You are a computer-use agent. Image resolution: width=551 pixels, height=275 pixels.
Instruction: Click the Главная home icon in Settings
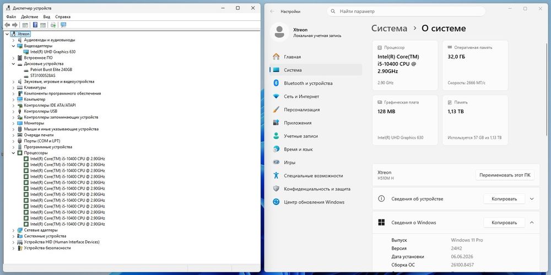pos(276,57)
